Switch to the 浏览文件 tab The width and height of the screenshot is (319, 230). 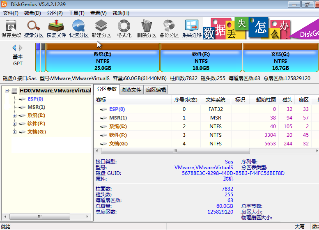point(131,90)
